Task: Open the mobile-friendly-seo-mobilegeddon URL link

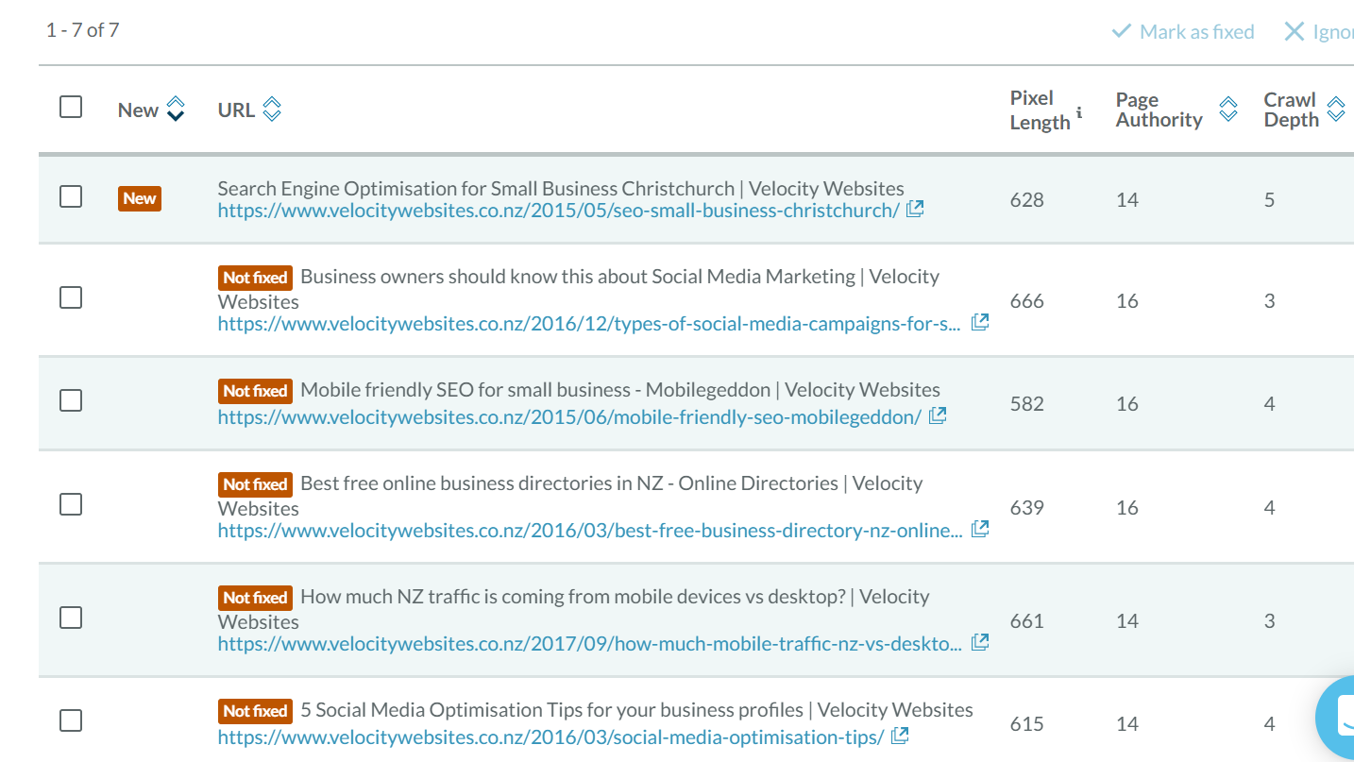Action: (569, 416)
